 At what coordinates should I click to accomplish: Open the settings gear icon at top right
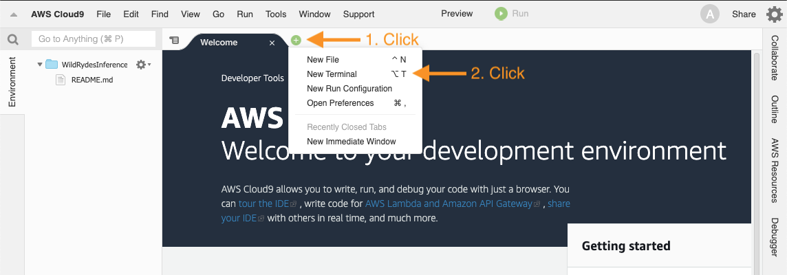[775, 14]
